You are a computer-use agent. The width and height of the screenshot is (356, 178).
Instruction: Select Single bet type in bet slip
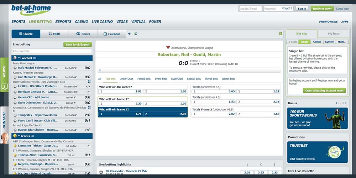coord(304,42)
